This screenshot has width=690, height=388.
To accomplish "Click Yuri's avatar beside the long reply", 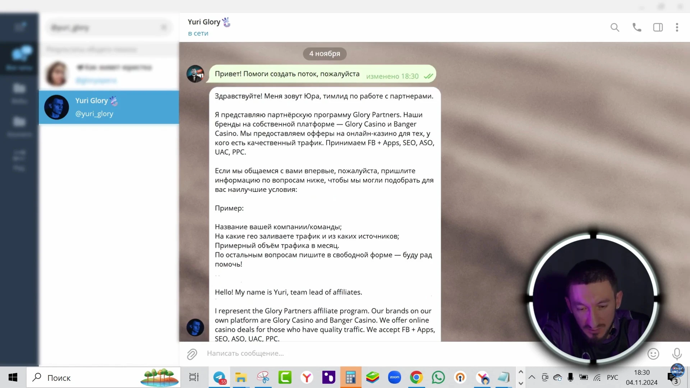I will (195, 327).
